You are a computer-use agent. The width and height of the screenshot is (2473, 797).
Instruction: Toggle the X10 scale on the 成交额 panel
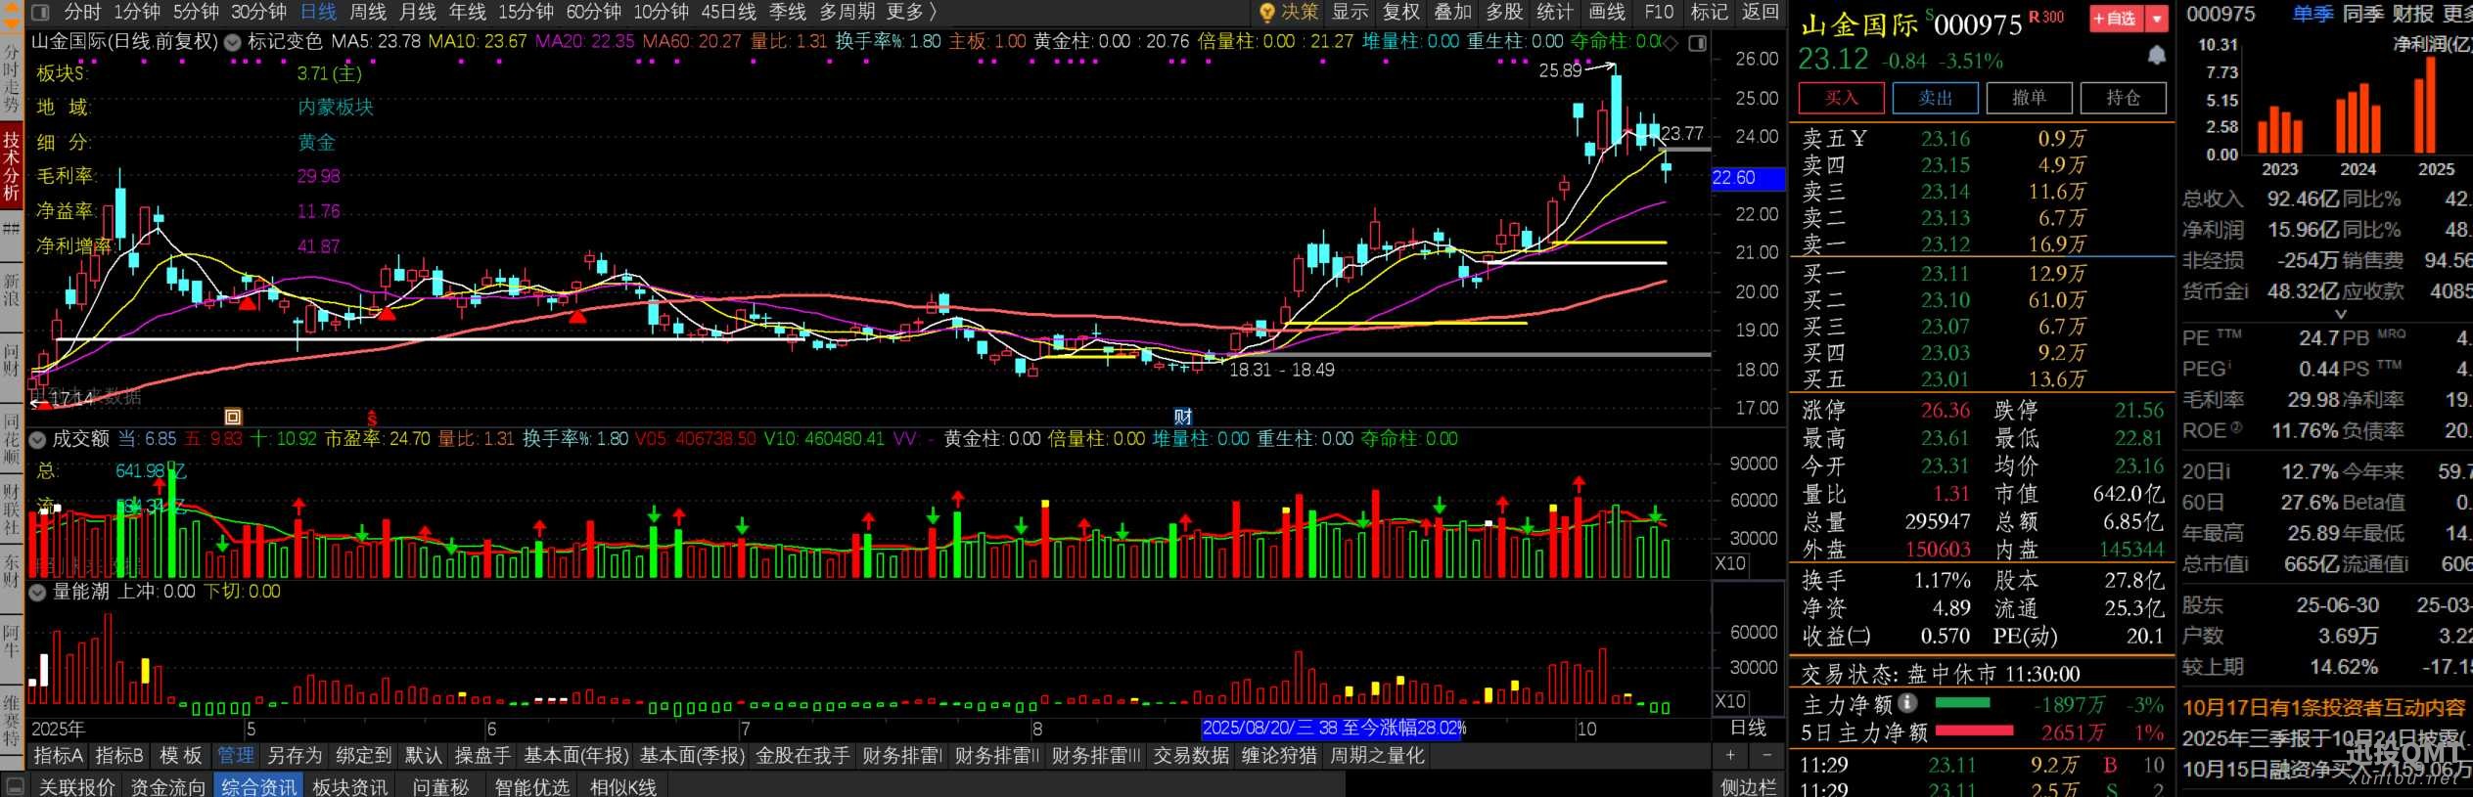(1730, 563)
